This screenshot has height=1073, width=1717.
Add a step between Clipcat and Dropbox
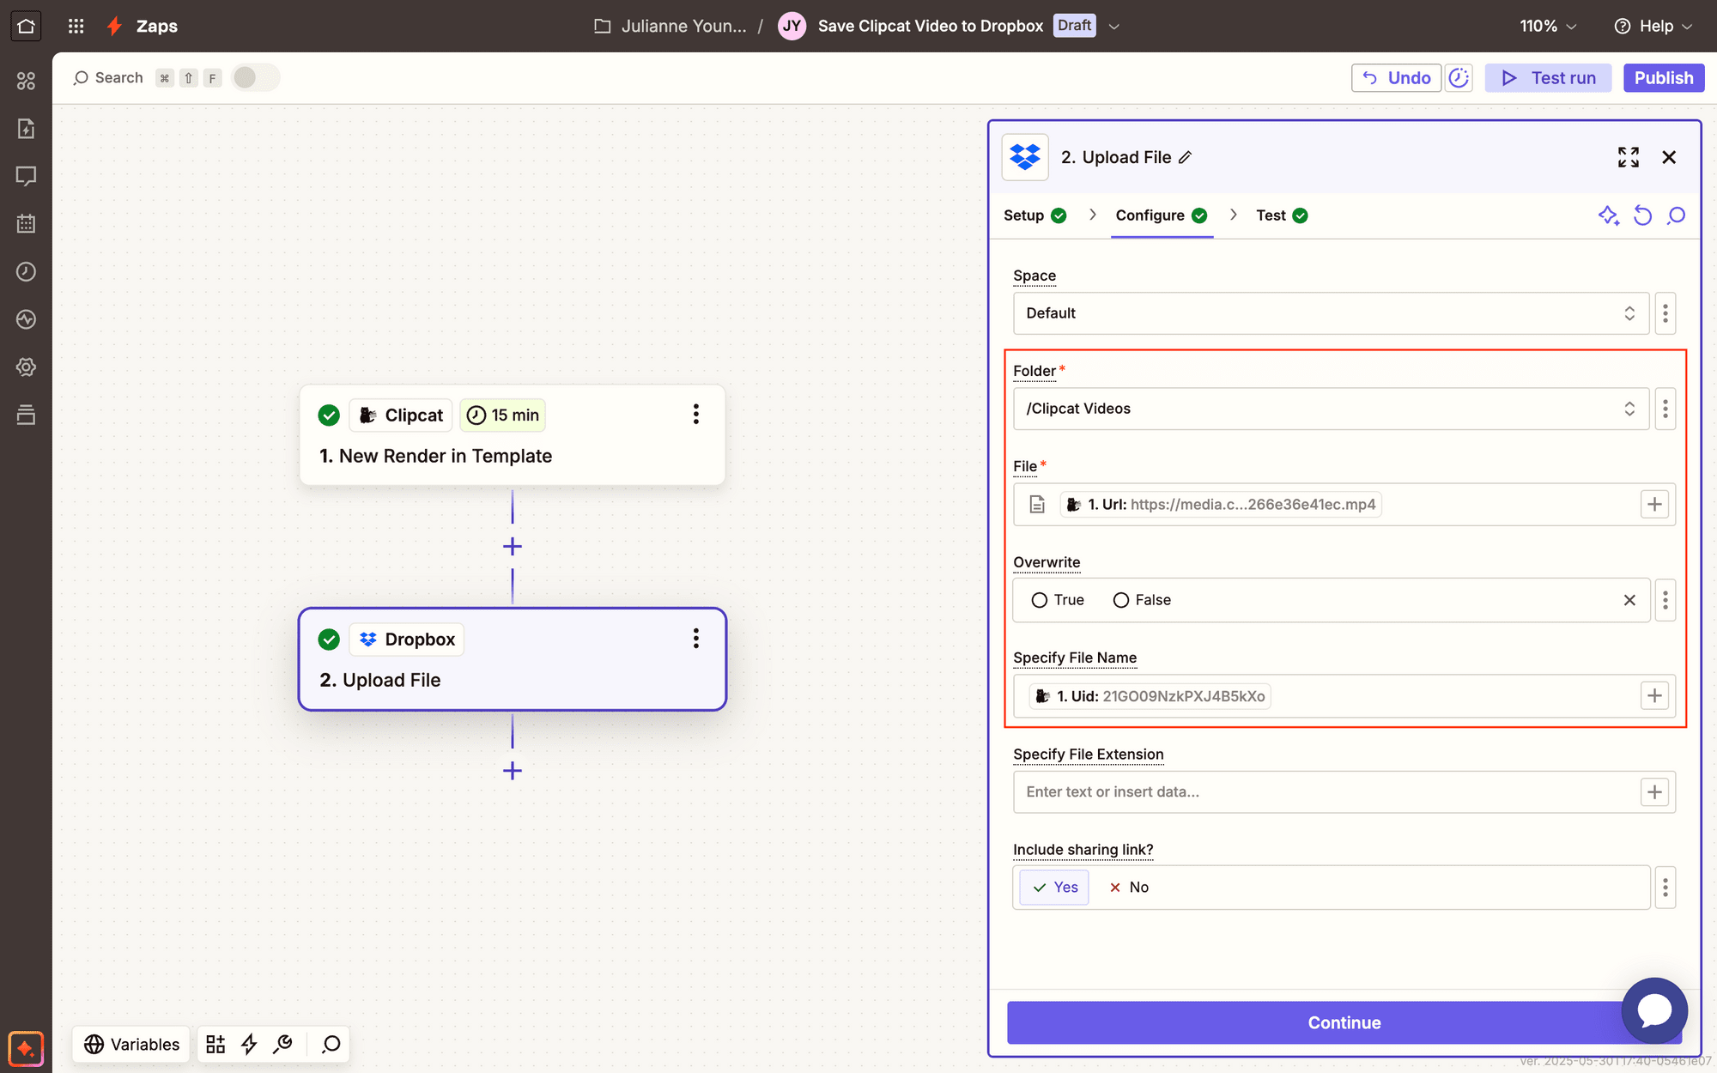pyautogui.click(x=513, y=547)
